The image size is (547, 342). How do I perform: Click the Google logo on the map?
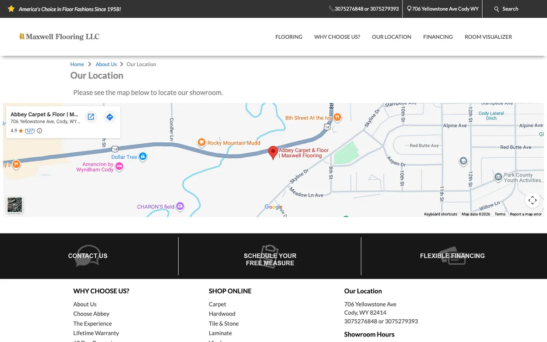pyautogui.click(x=273, y=207)
